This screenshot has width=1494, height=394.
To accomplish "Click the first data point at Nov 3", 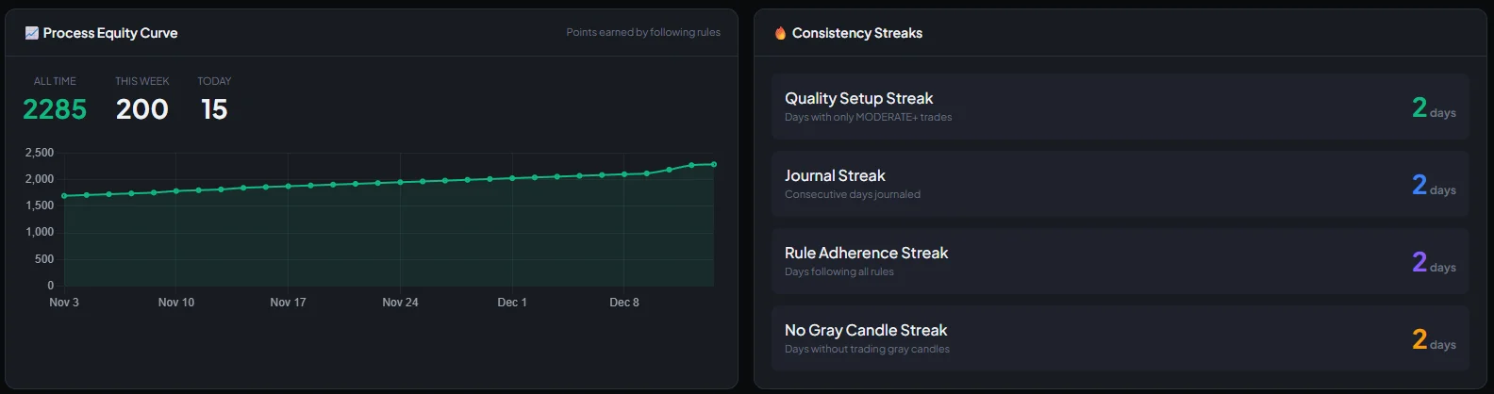I will [x=64, y=196].
